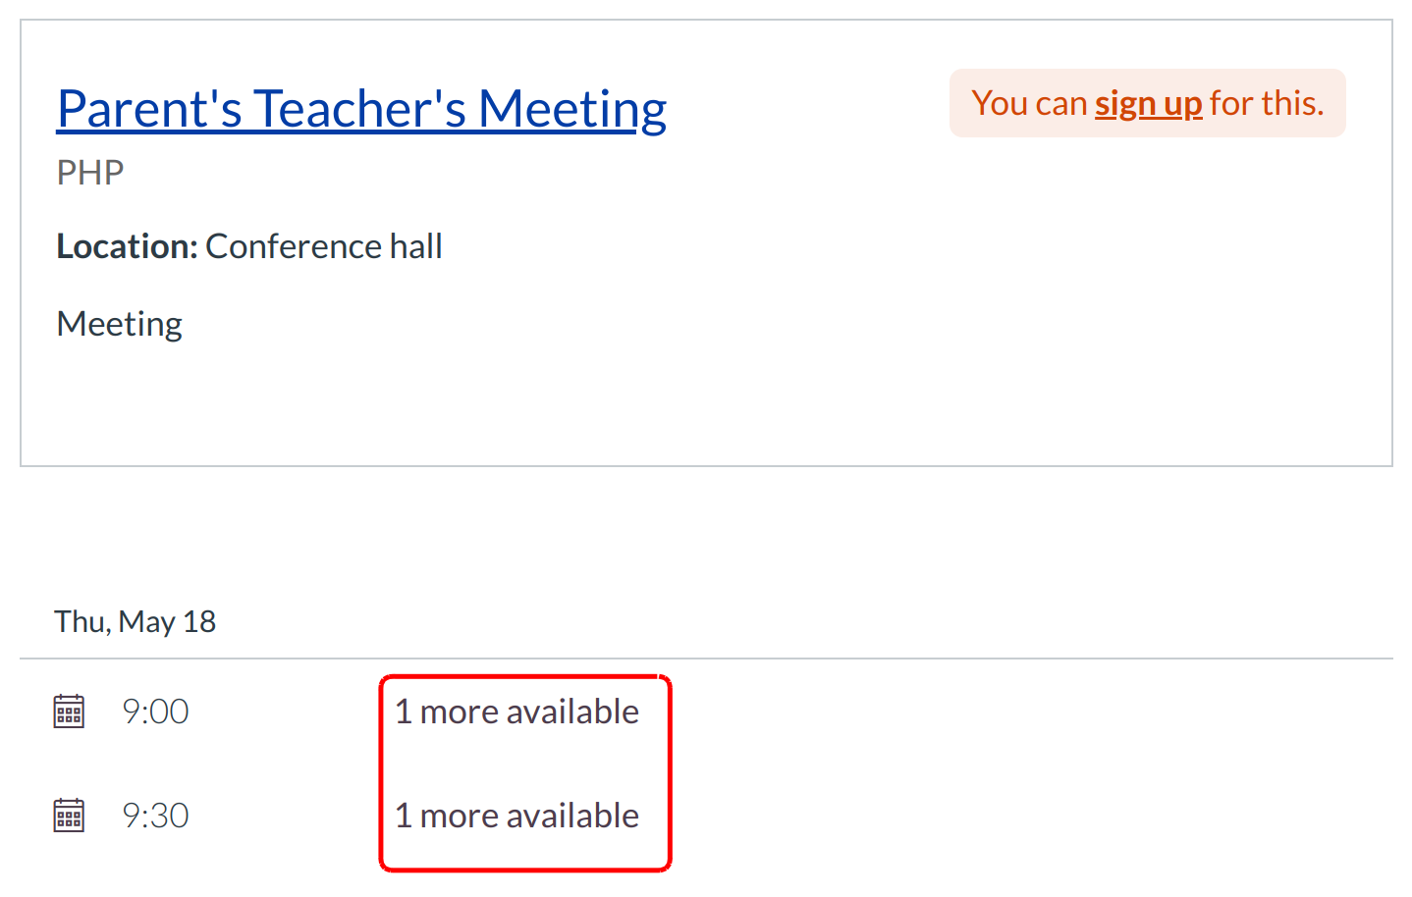Click the Meeting description text
This screenshot has width=1412, height=897.
119,324
